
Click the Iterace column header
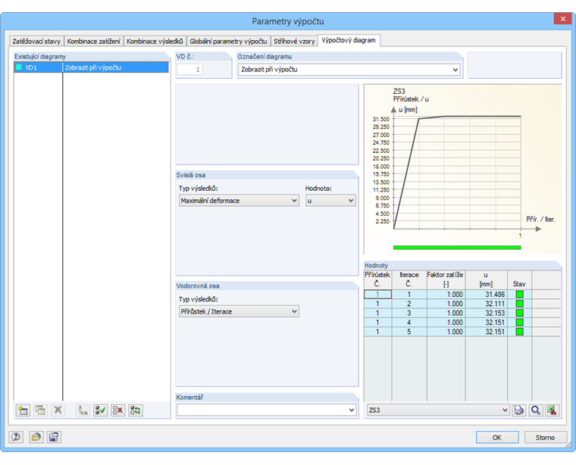click(409, 279)
